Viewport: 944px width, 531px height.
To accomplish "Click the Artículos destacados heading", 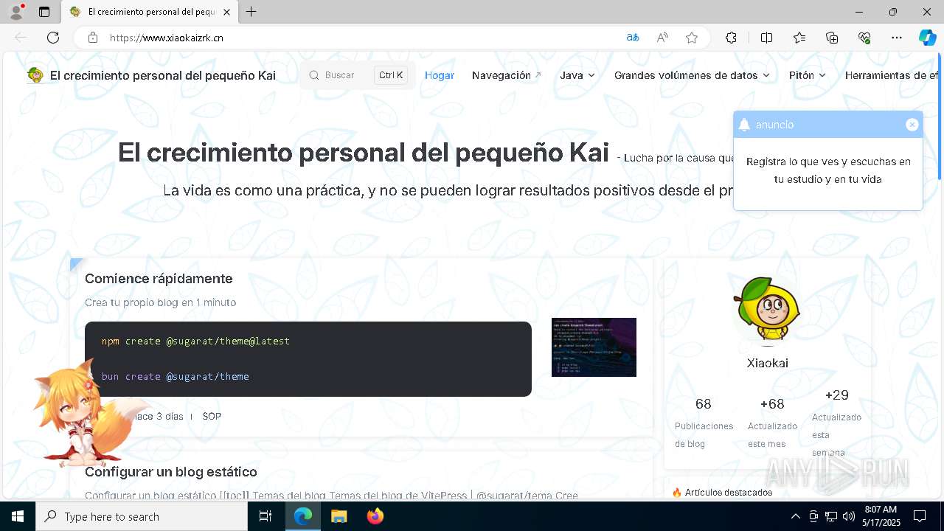I will [x=722, y=492].
